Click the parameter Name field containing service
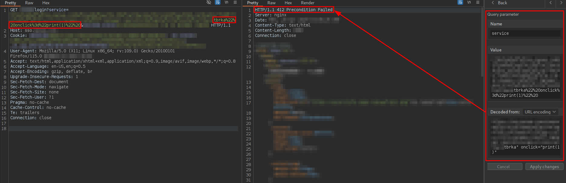 [525, 34]
